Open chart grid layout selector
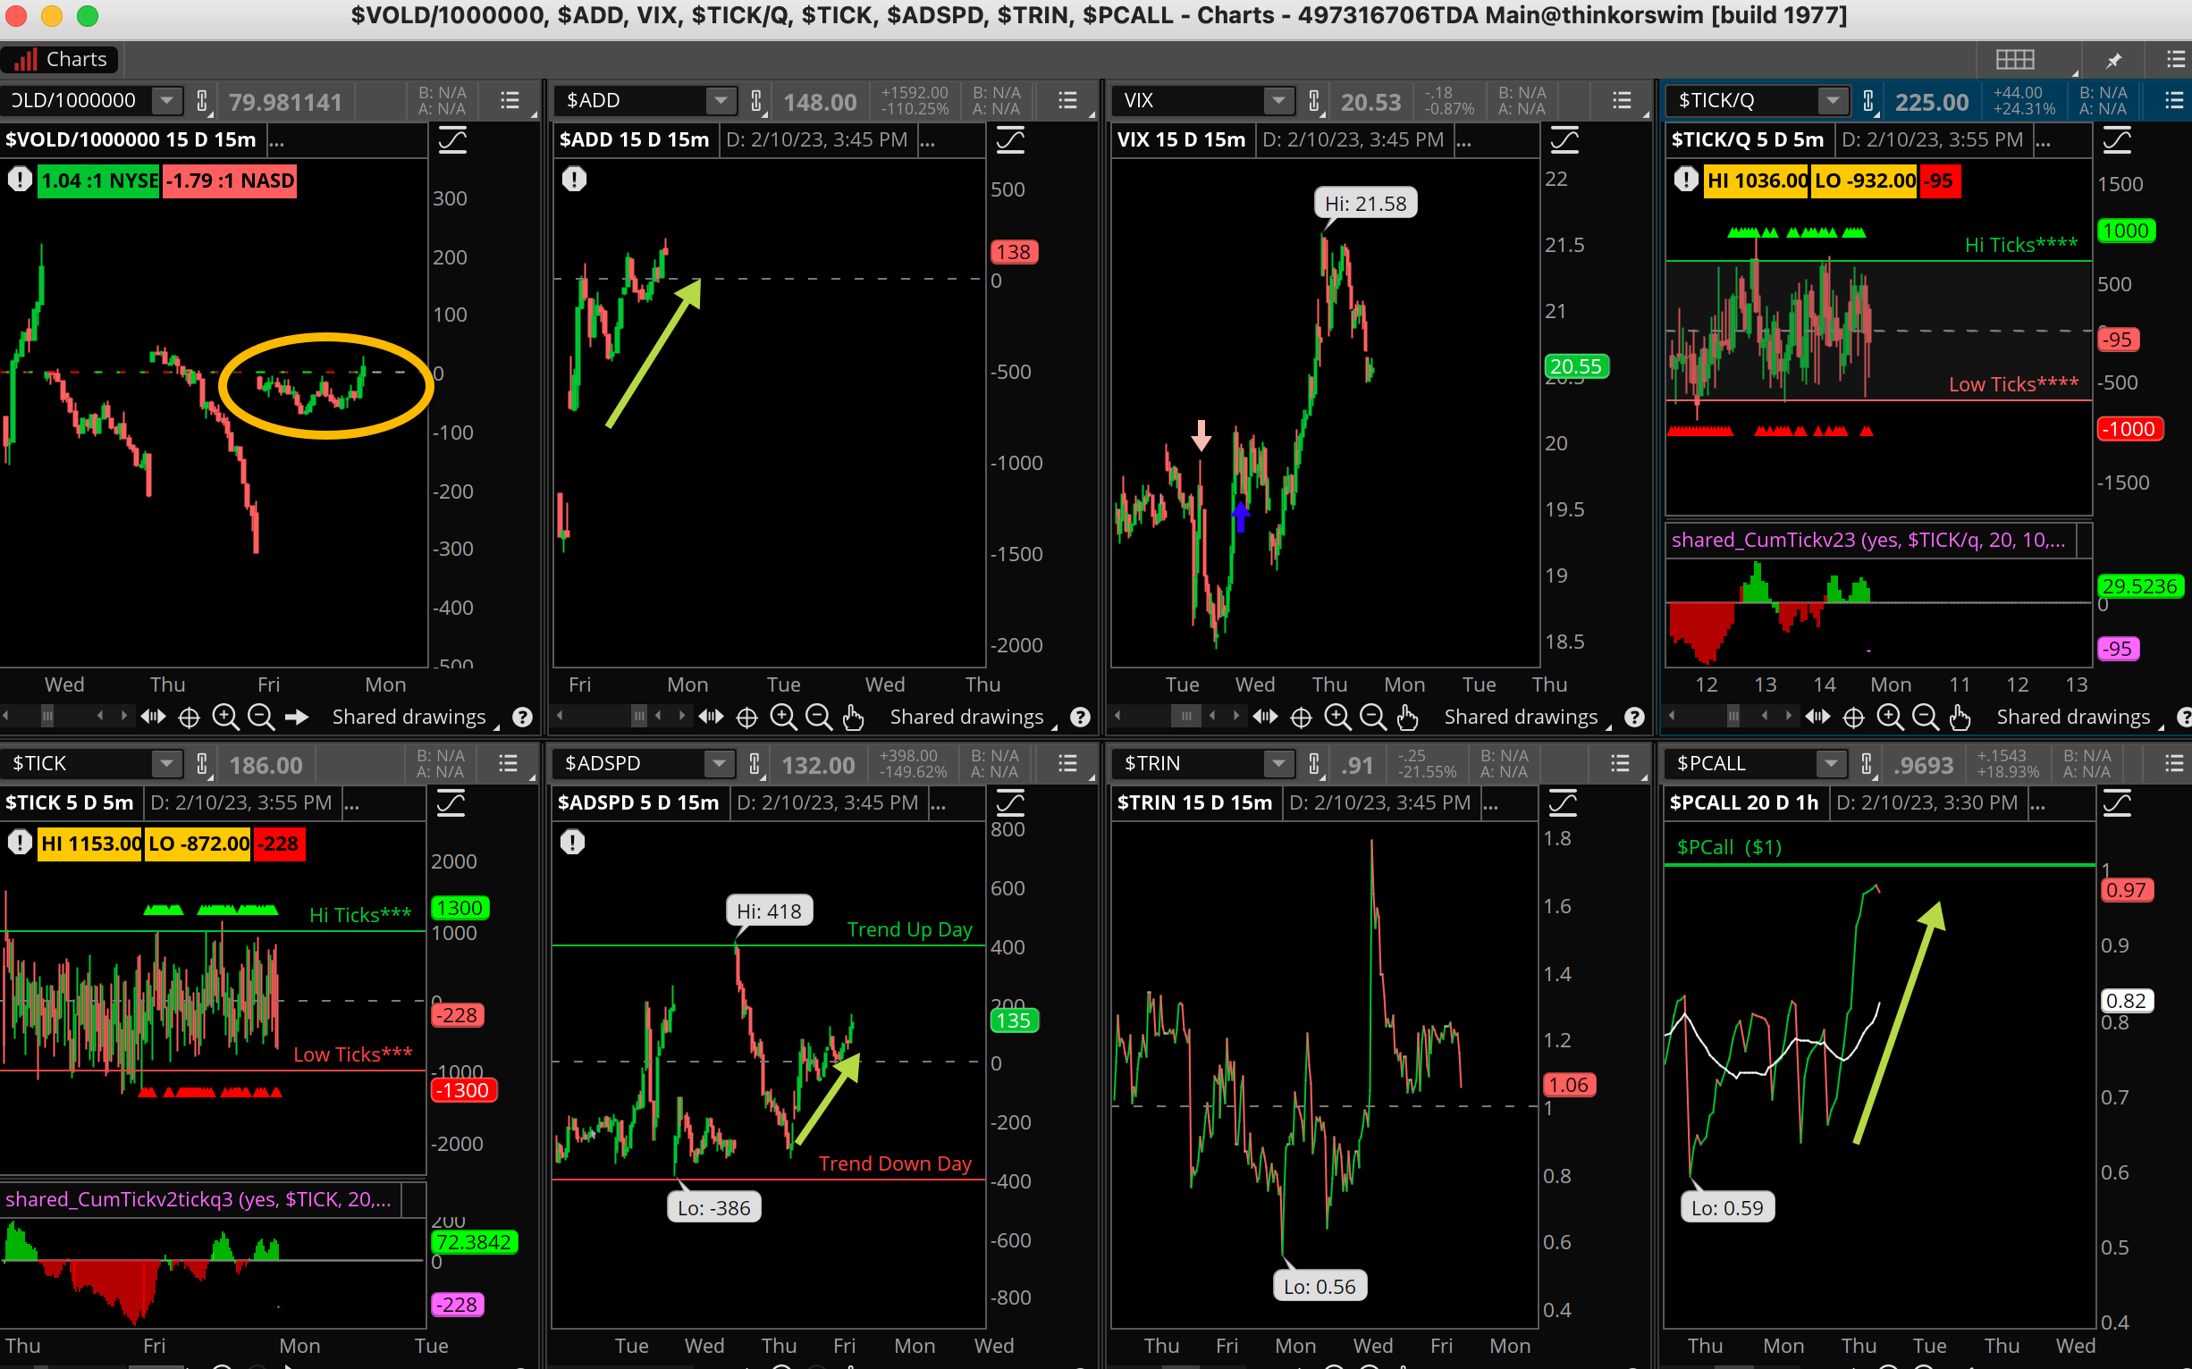Image resolution: width=2192 pixels, height=1369 pixels. (x=2014, y=60)
